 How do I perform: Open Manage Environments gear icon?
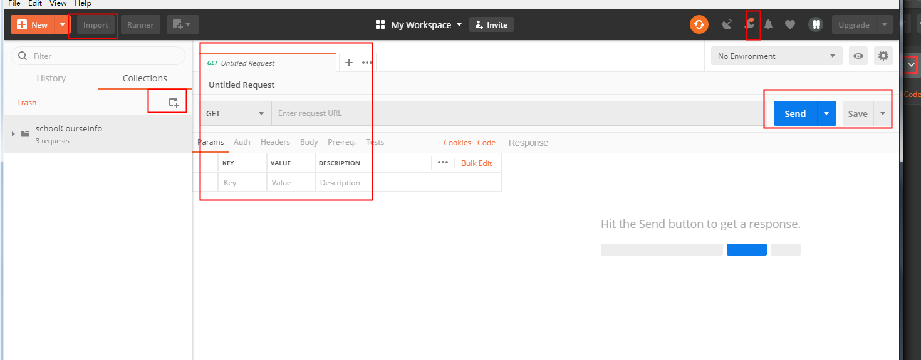883,56
